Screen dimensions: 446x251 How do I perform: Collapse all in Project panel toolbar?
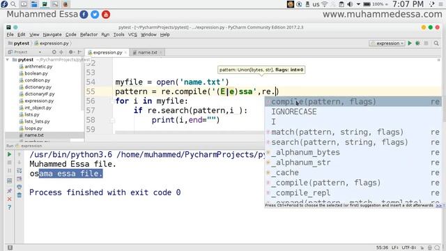tap(61, 52)
